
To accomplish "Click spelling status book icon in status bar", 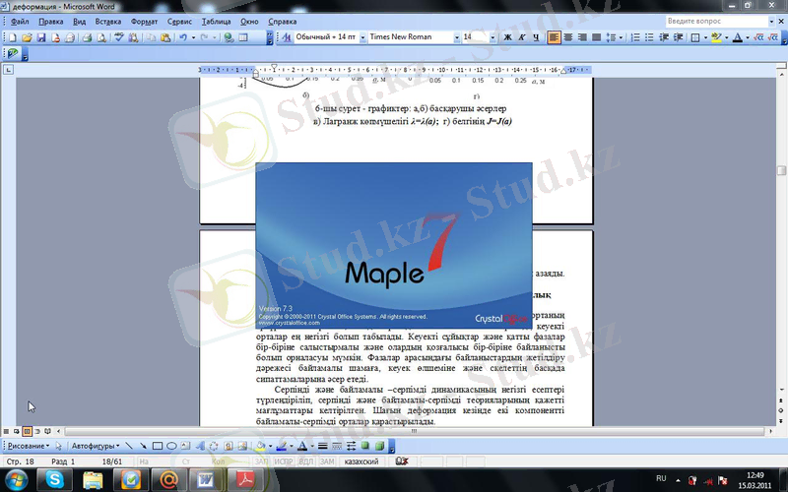I will tap(402, 461).
